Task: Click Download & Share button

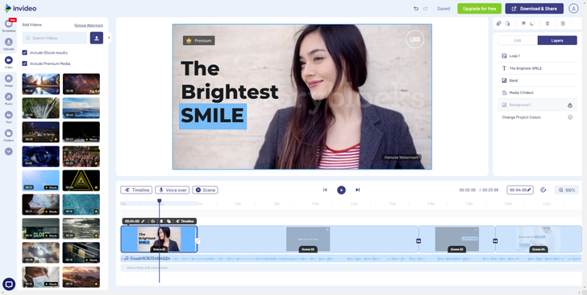Action: click(x=535, y=9)
